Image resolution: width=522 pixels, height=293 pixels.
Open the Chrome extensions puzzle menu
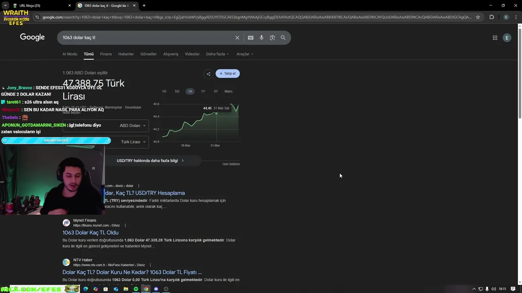coord(491,17)
